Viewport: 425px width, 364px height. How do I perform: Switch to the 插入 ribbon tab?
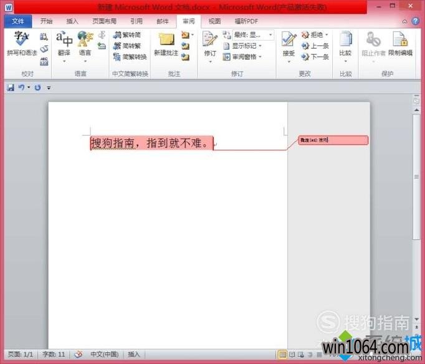72,21
